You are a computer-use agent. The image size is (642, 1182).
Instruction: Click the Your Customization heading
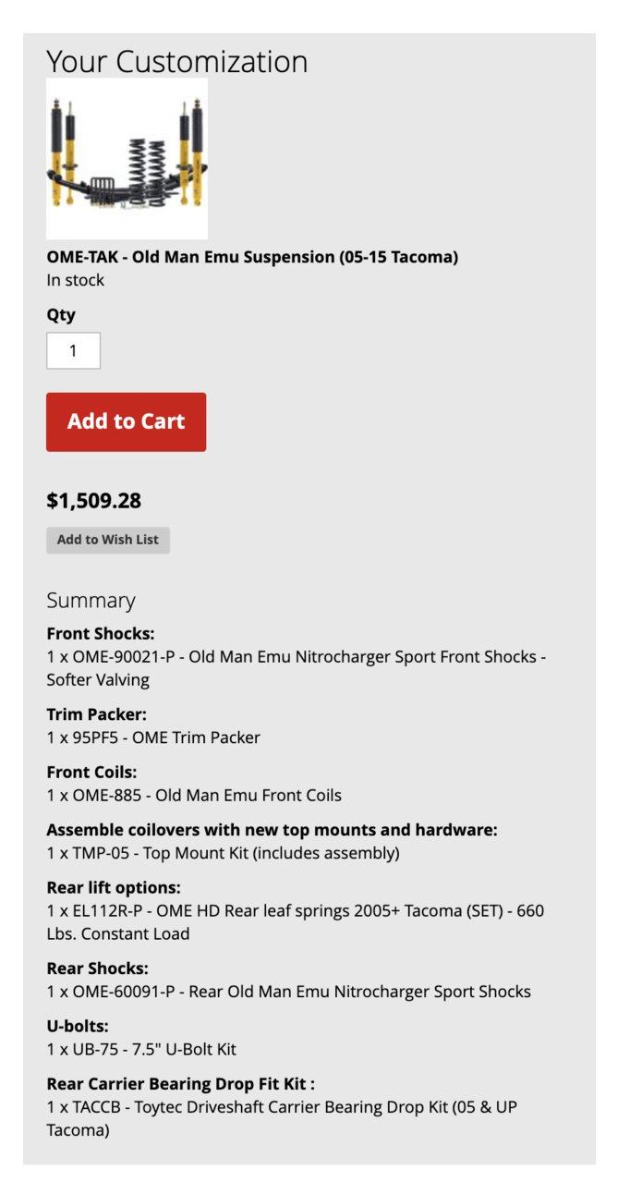pos(177,62)
